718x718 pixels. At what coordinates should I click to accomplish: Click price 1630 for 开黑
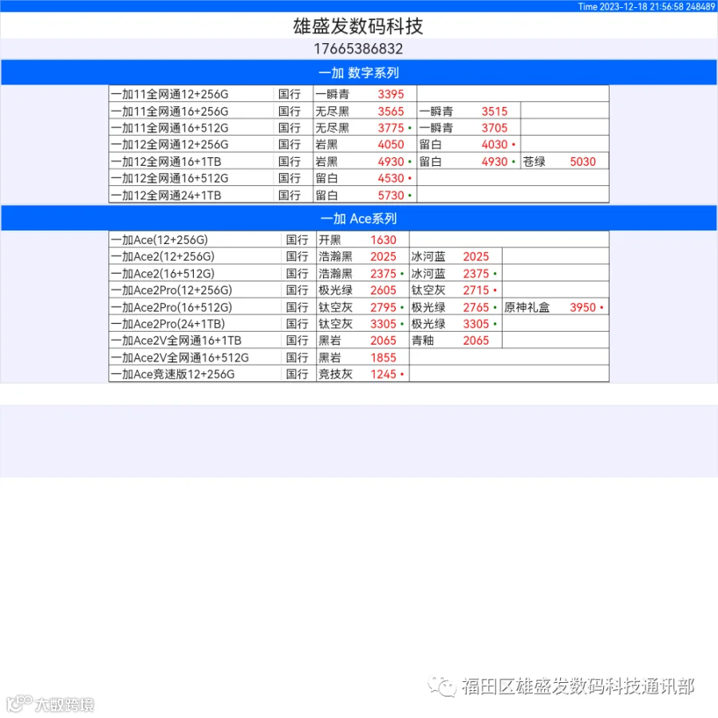(383, 240)
